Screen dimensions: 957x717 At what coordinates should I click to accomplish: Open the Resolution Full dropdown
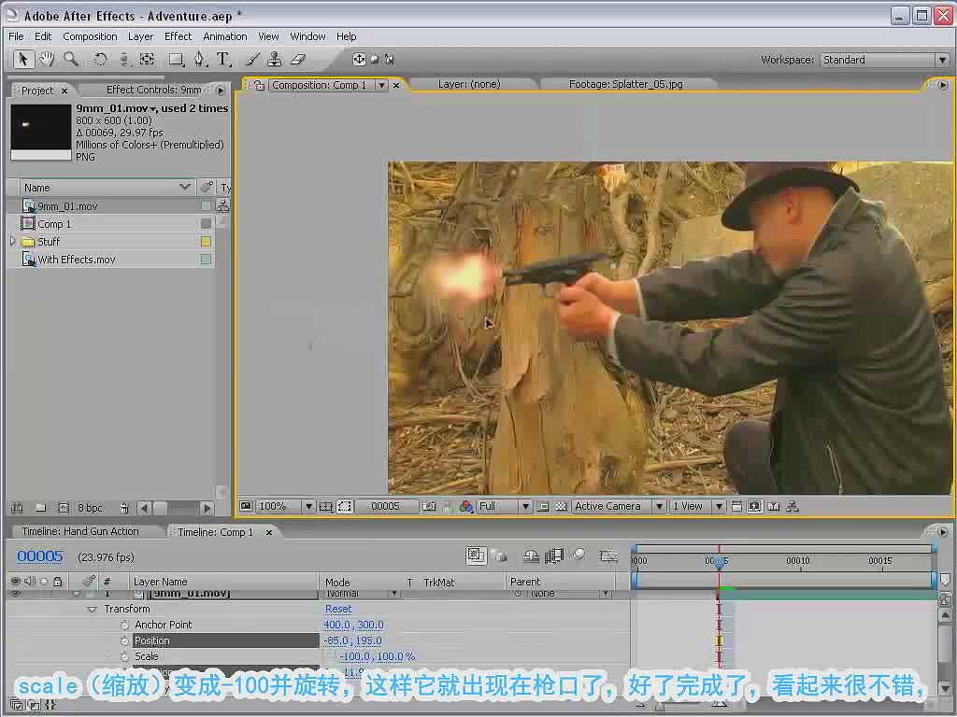[x=504, y=507]
